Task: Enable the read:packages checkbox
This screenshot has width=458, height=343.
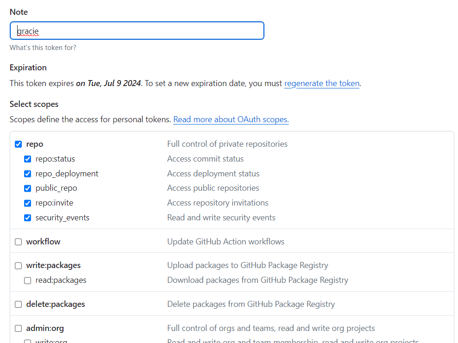Action: point(28,280)
